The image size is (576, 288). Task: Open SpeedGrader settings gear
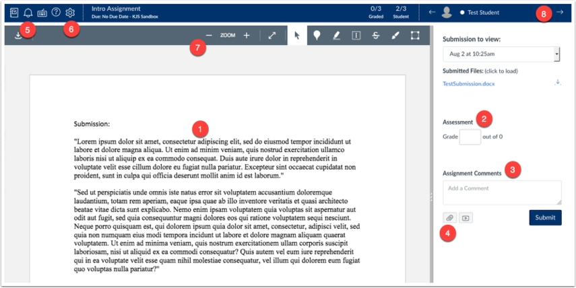click(70, 13)
